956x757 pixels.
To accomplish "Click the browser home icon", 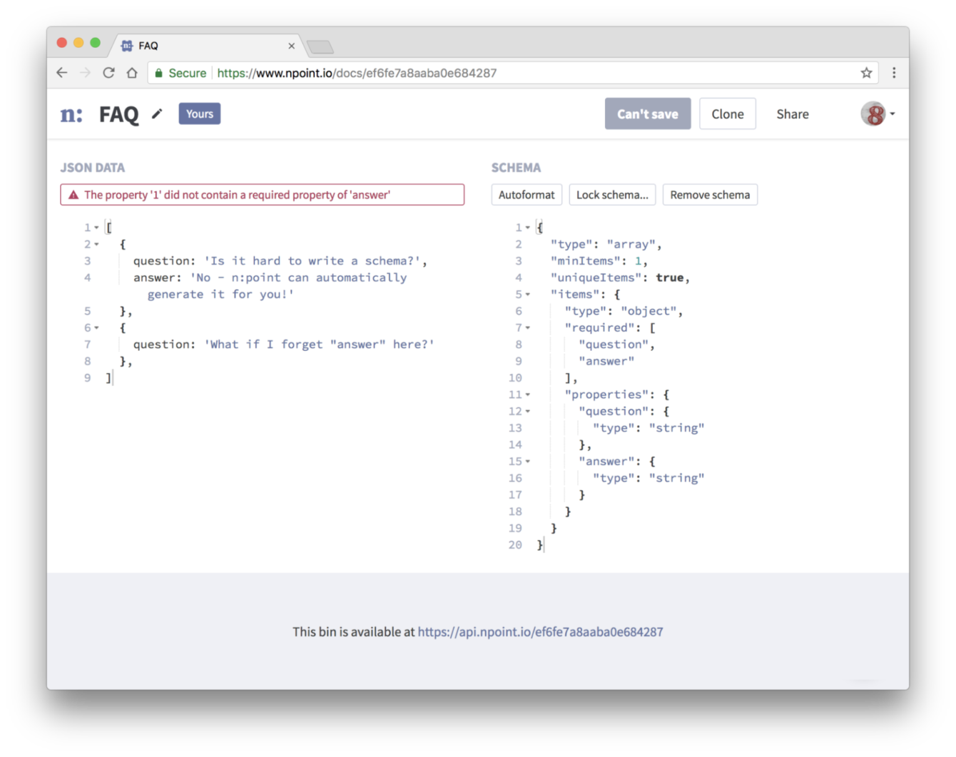I will pyautogui.click(x=131, y=73).
